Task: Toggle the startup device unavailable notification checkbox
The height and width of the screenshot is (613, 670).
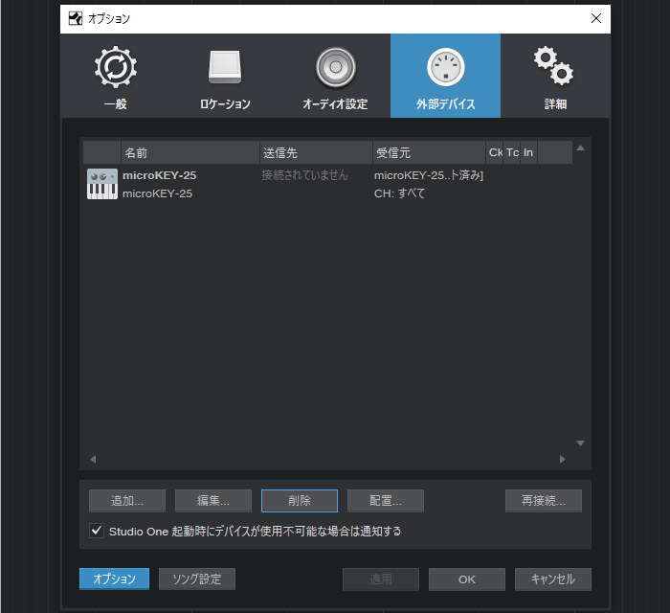Action: click(97, 531)
